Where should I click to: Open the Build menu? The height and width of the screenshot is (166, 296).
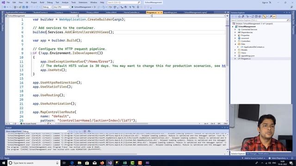42,2
